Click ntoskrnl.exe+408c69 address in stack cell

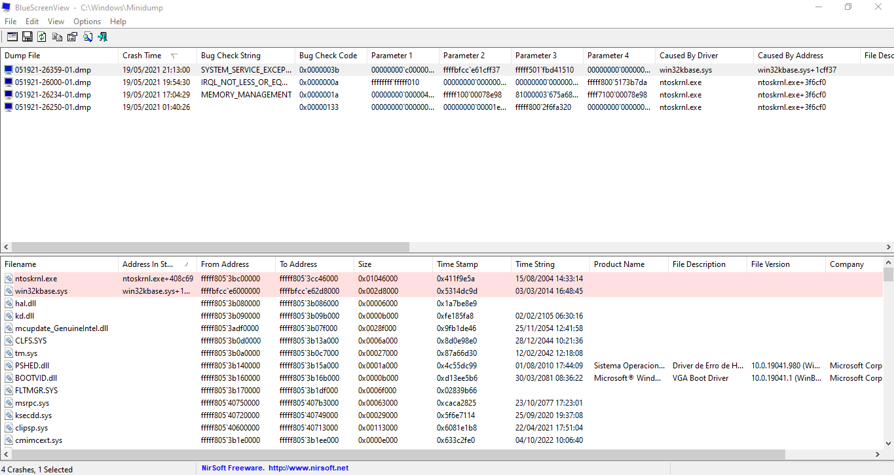pos(157,278)
